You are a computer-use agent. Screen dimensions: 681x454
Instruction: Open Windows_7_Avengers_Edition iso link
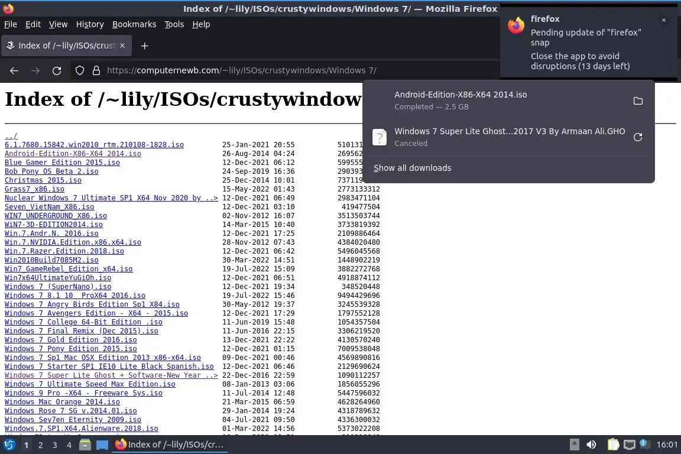pos(96,313)
